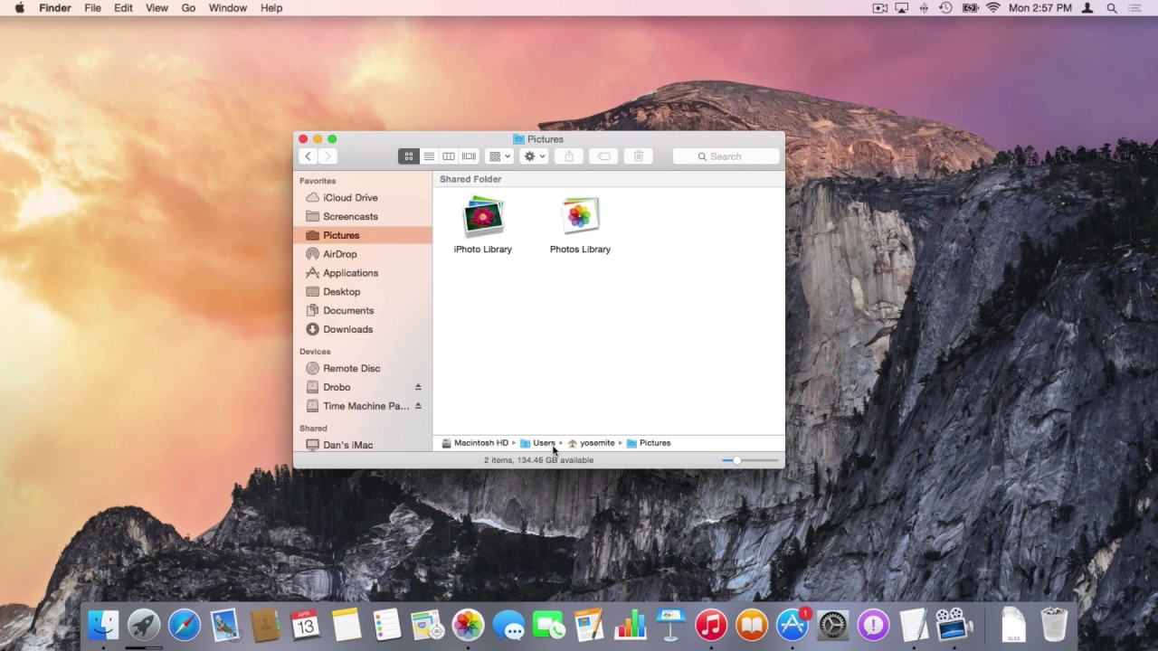Open App Store from the Dock
Screen dimensions: 1158x651
coord(793,625)
